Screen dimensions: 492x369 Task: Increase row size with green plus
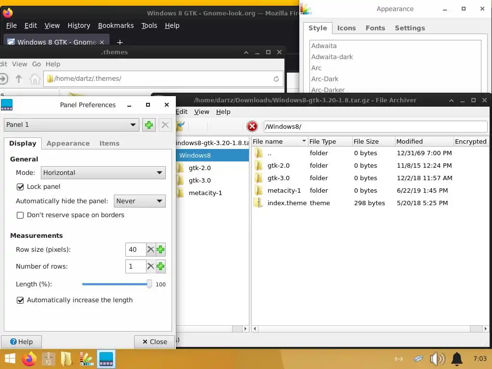(x=160, y=249)
